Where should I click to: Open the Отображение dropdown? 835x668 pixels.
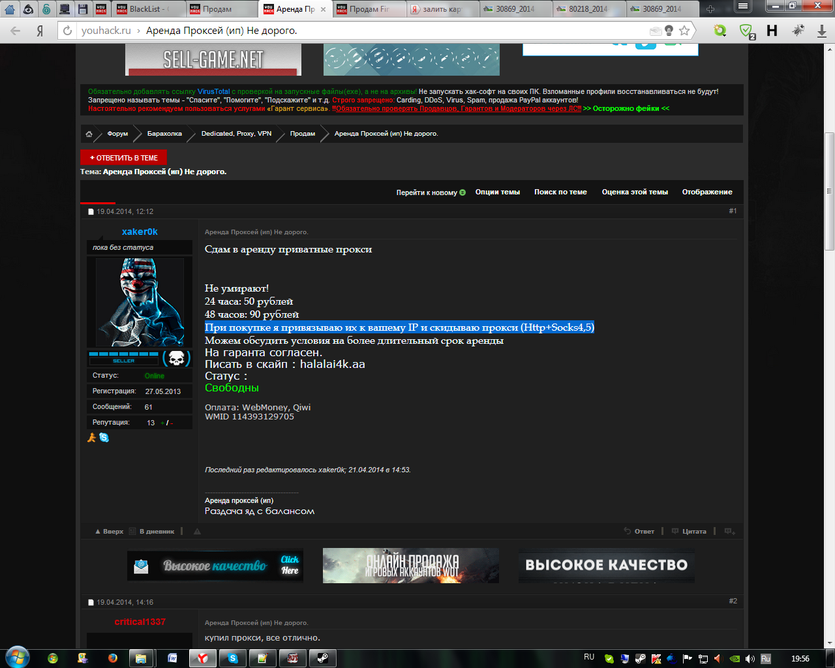click(707, 192)
